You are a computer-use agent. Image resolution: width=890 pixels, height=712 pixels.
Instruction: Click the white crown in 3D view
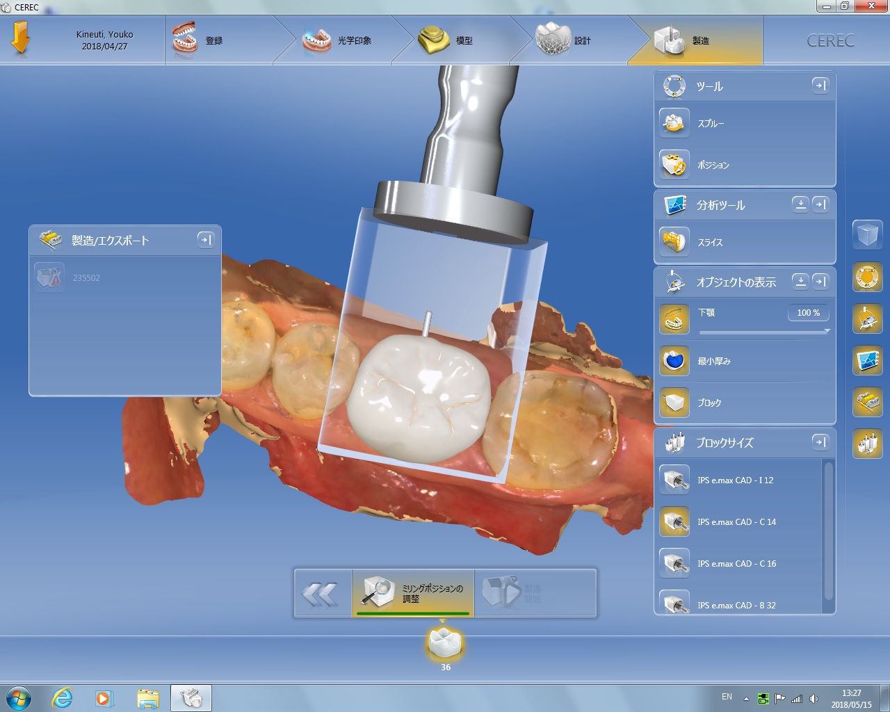tap(418, 398)
